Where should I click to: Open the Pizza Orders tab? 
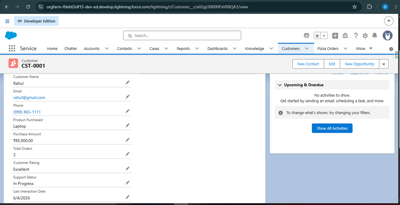click(x=328, y=48)
